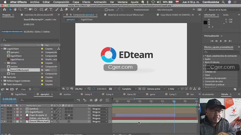The image size is (241, 135).
Task: Hide the logoEdTeam layer eye
Action: [x=2, y=112]
